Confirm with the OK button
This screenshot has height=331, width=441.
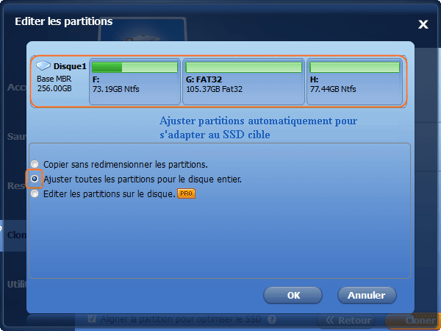click(293, 295)
